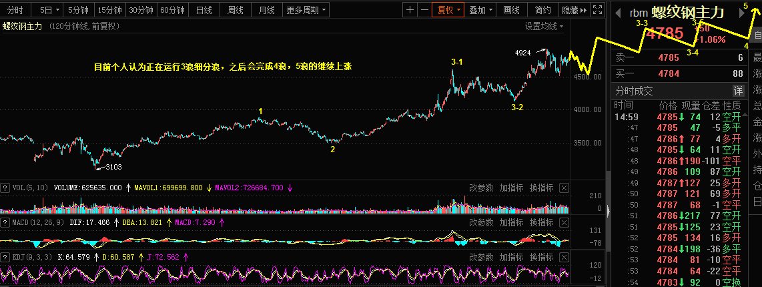Close the MACD indicator panel
Image resolution: width=762 pixels, height=287 pixels.
tap(564, 222)
